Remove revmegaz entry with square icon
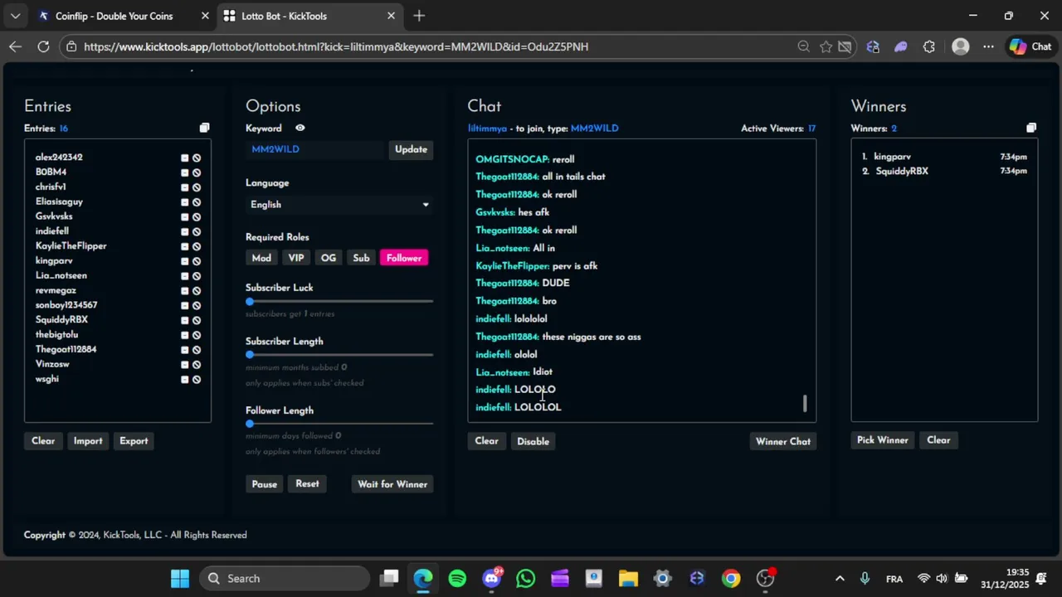Screen dimensions: 1062x597 pos(185,291)
